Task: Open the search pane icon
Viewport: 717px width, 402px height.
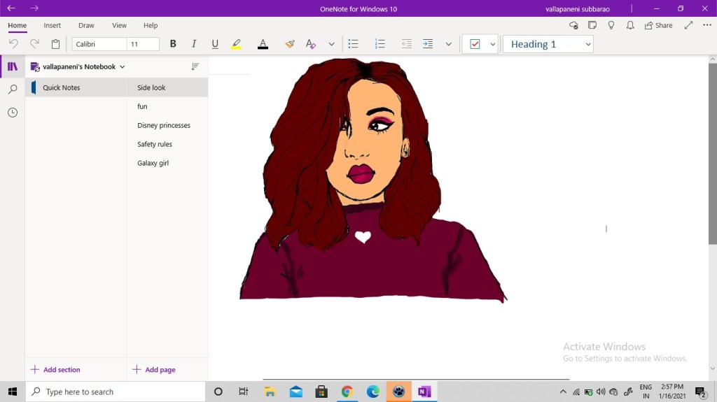Action: [x=13, y=89]
